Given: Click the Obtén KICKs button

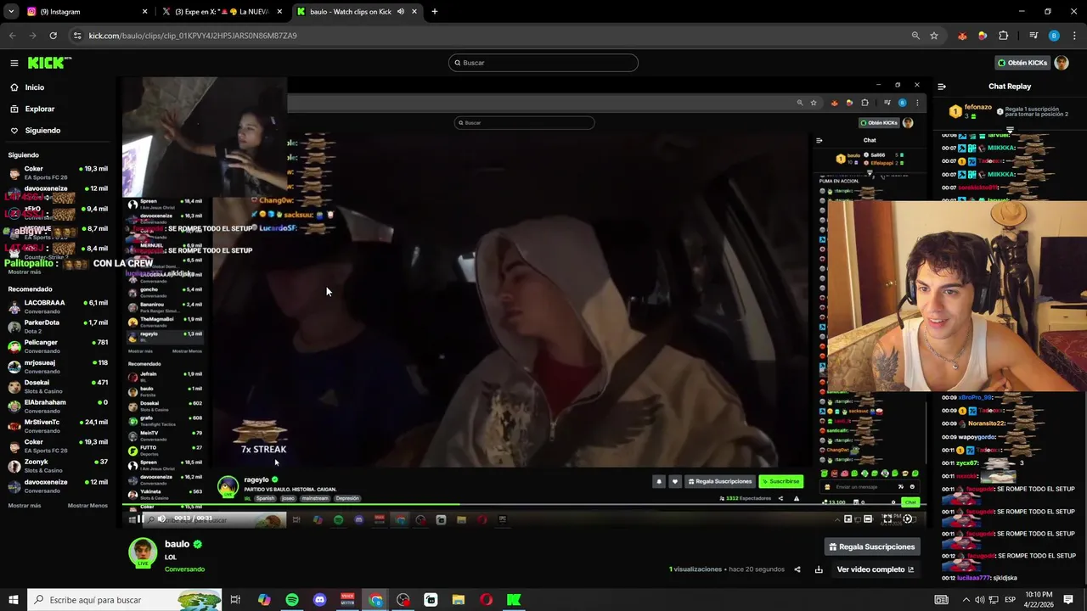Looking at the screenshot, I should [x=1022, y=63].
